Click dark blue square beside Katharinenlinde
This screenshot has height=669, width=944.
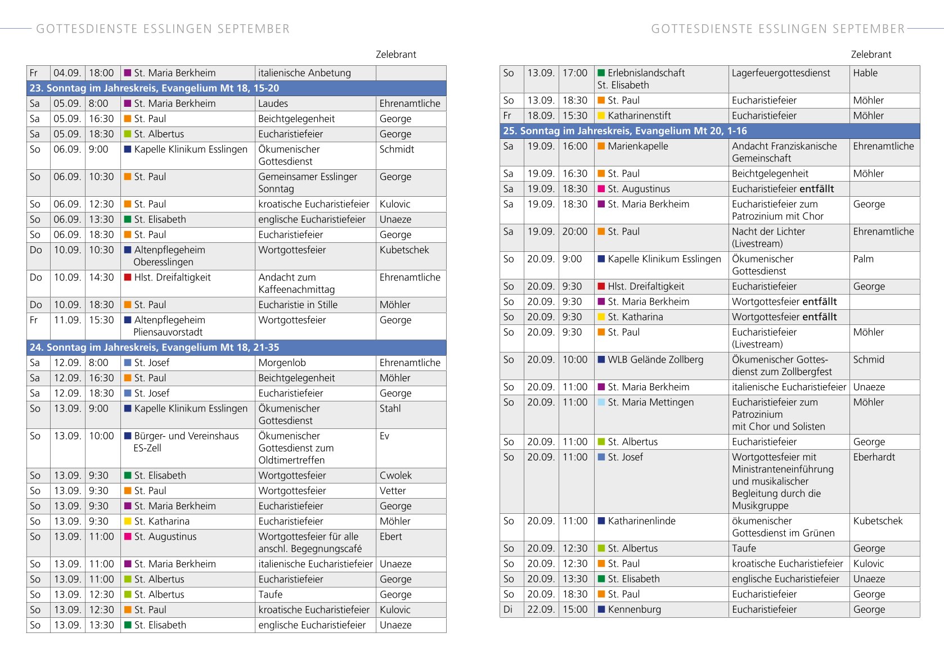[x=601, y=521]
